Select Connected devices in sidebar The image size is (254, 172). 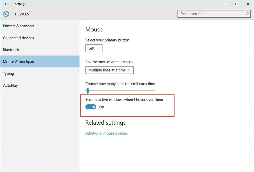tap(18, 38)
